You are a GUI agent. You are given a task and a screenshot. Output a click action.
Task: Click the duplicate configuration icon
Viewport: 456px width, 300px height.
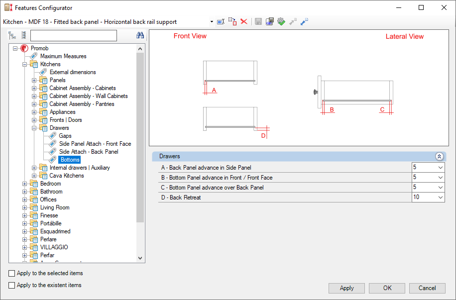click(232, 21)
